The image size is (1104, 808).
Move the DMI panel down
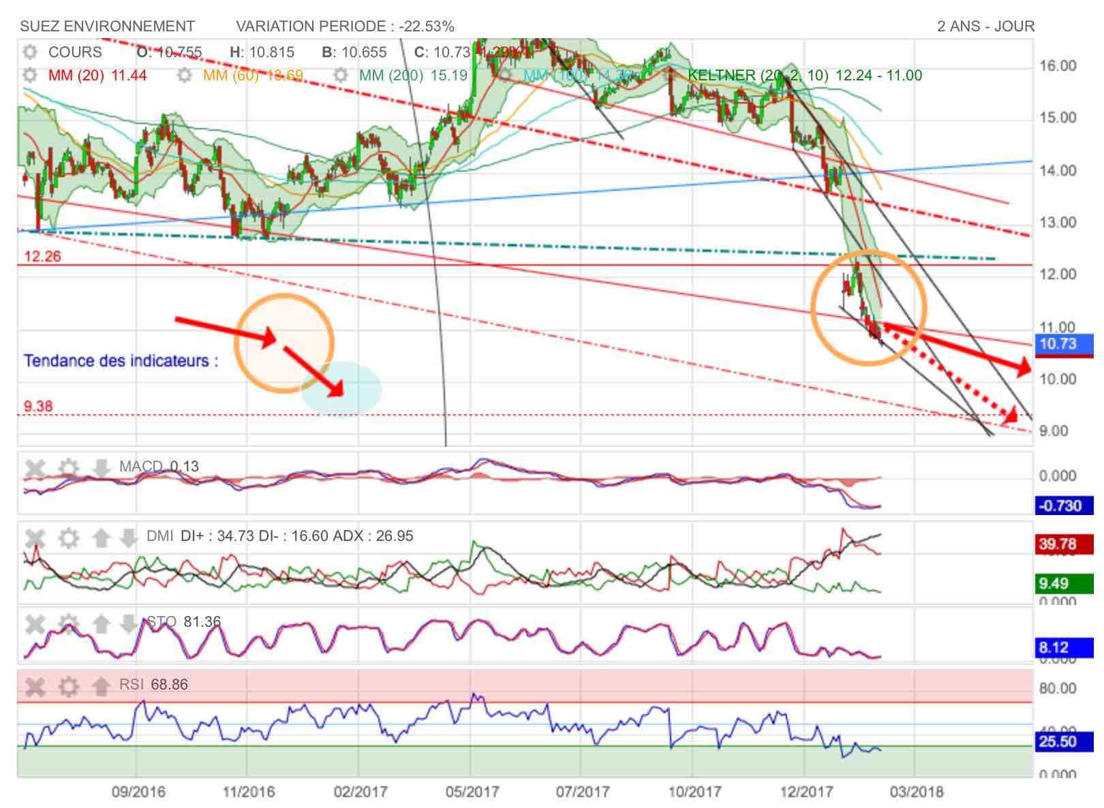128,538
